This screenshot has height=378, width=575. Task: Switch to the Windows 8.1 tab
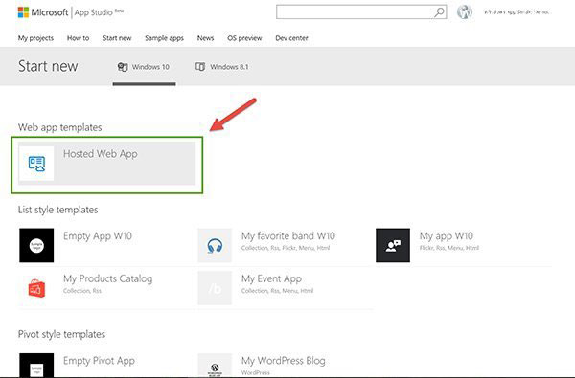click(x=222, y=67)
